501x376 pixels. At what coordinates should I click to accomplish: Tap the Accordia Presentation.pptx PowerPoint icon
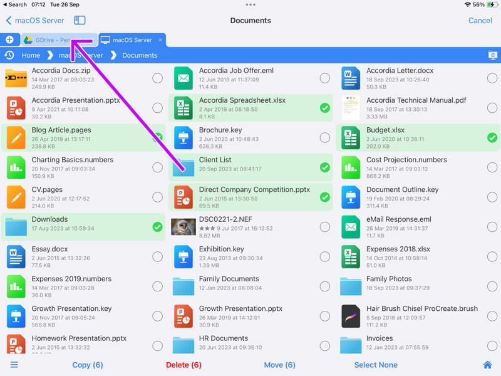(16, 108)
